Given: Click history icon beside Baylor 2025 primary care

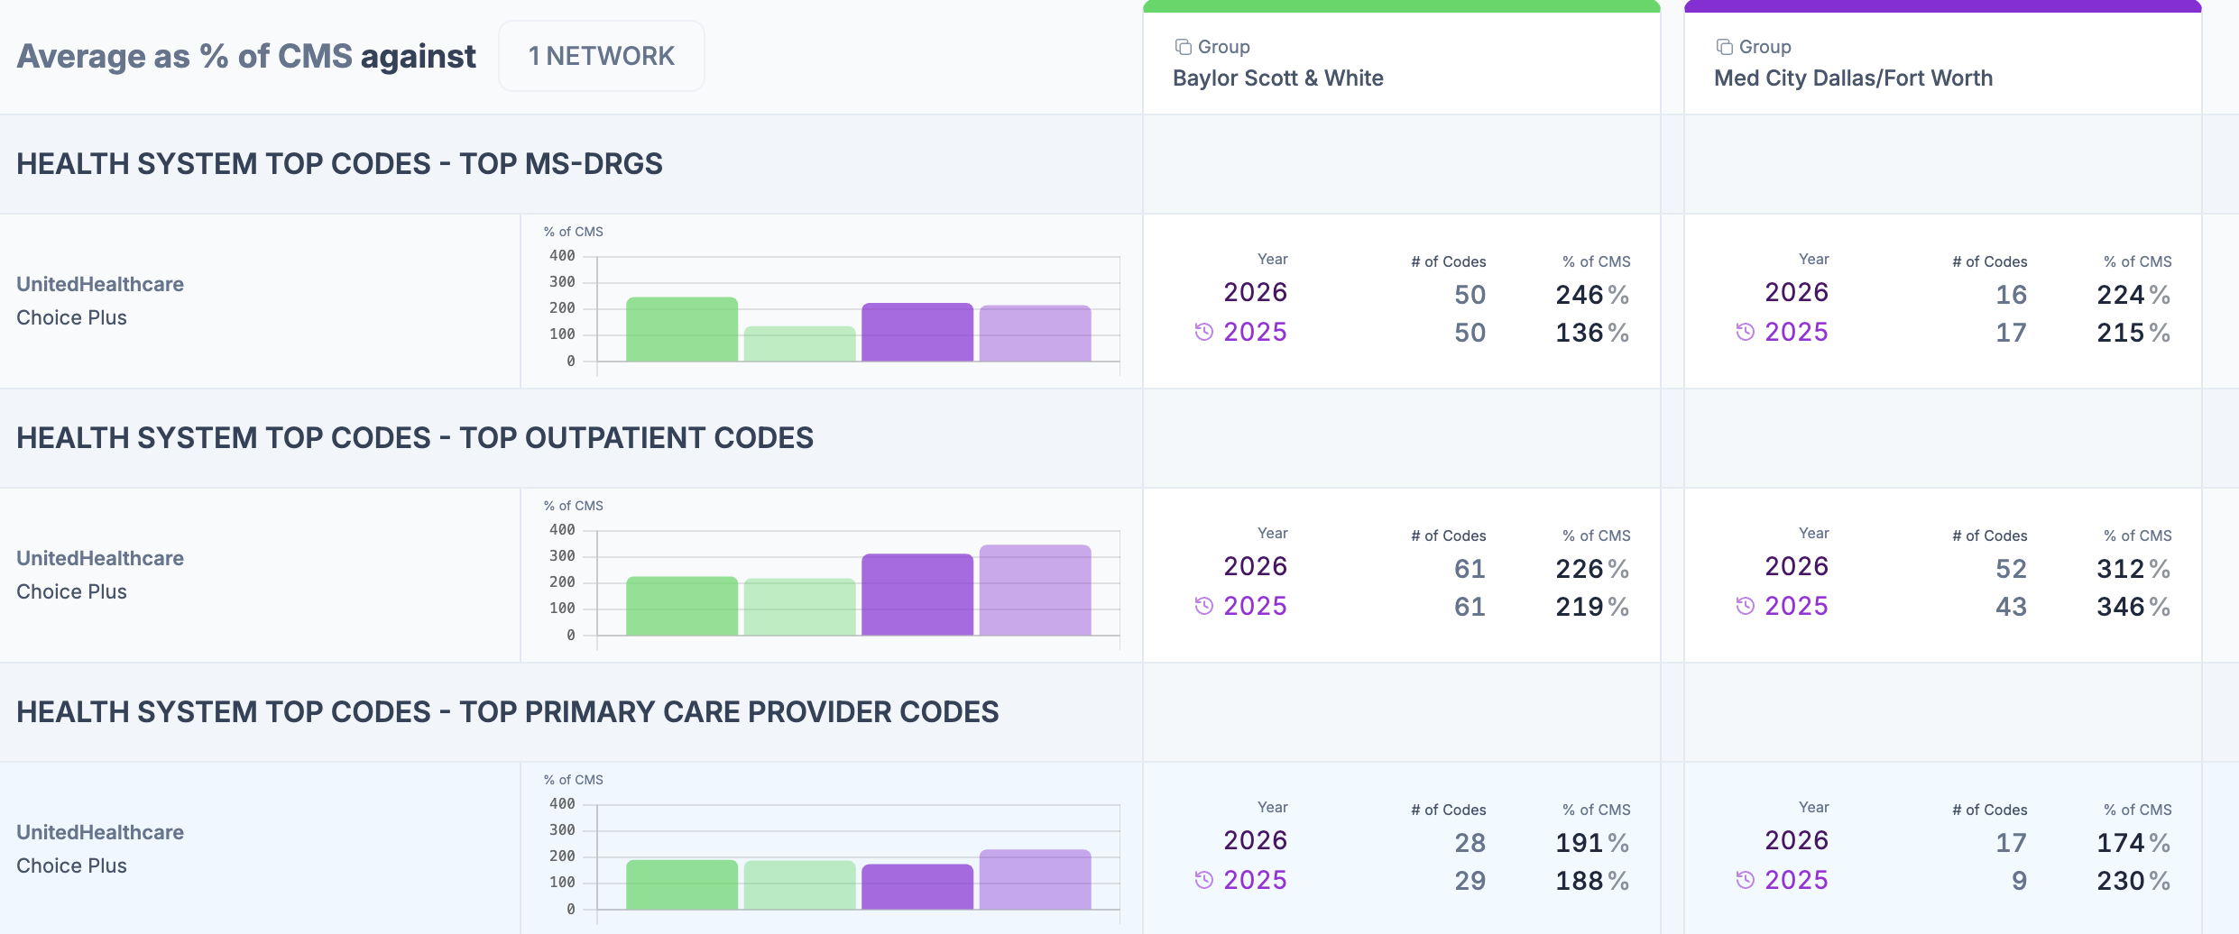Looking at the screenshot, I should 1204,880.
